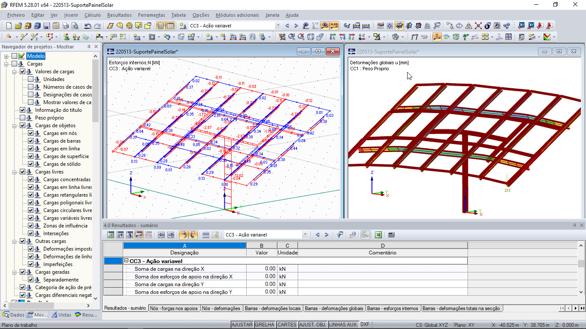Click the Isometric view cube icon

311,37
